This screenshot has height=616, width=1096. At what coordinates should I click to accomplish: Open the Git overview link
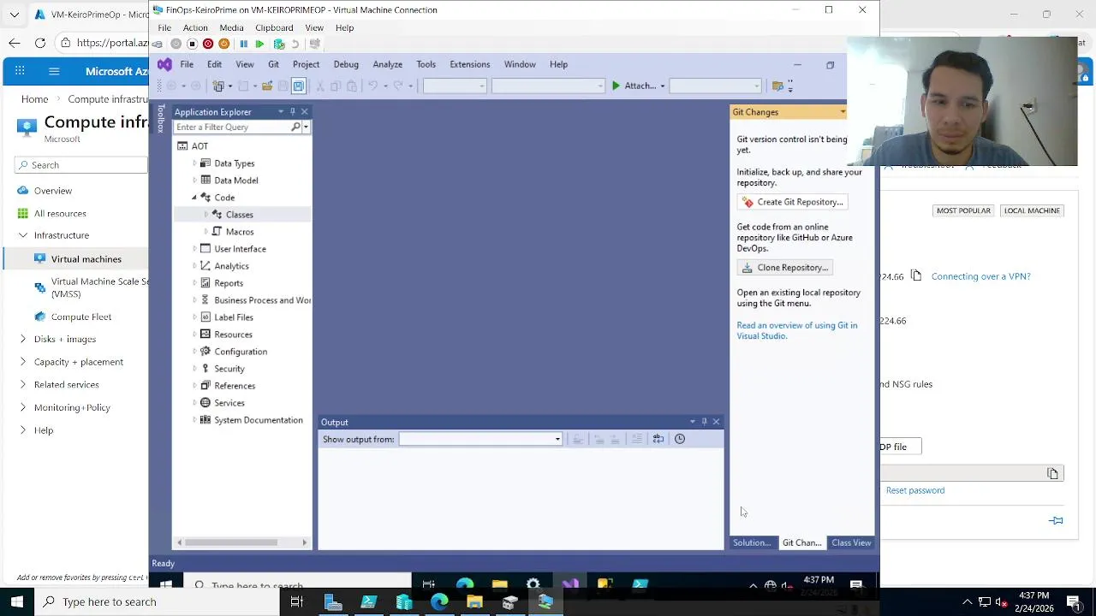point(797,330)
